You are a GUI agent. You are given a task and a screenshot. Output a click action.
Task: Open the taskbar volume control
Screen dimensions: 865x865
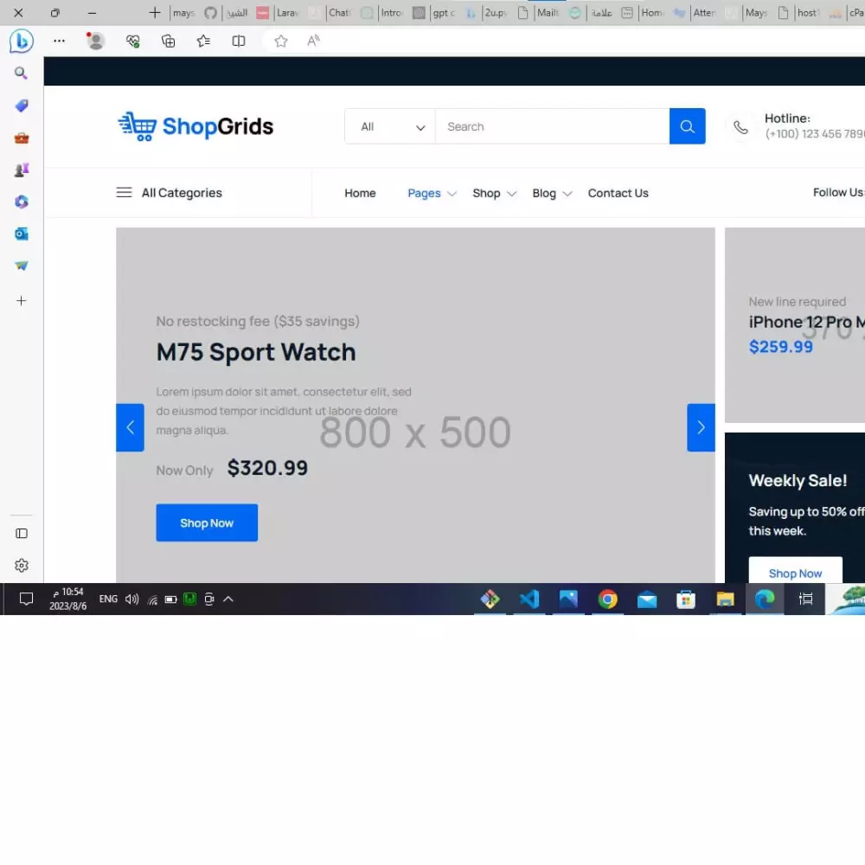click(x=131, y=599)
